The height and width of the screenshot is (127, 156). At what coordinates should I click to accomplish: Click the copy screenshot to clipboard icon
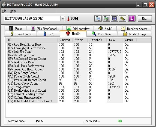coord(106,18)
